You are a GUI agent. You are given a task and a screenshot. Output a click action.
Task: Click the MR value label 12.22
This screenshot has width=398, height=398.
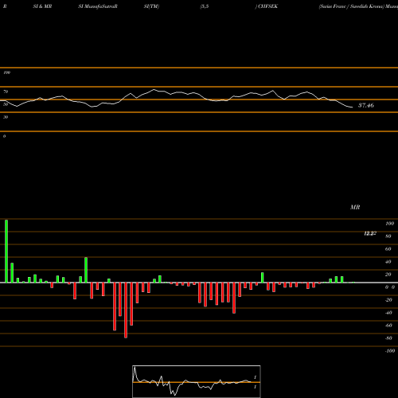point(370,233)
